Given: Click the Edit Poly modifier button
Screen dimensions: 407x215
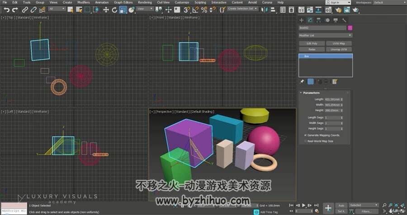Looking at the screenshot, I should 312,43.
